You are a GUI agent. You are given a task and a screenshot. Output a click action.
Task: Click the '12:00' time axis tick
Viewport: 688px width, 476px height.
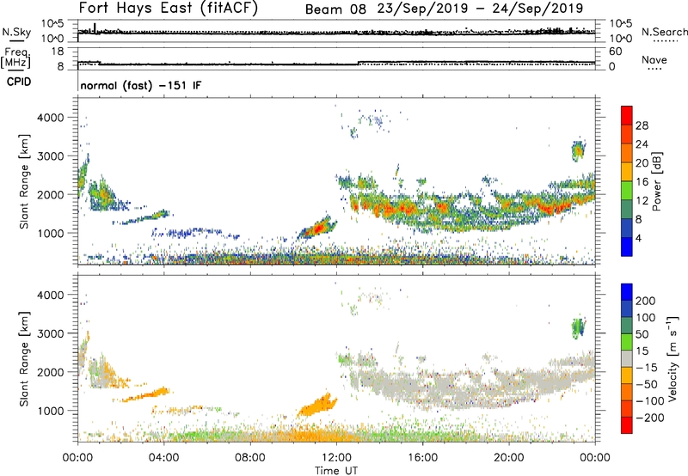[336, 458]
